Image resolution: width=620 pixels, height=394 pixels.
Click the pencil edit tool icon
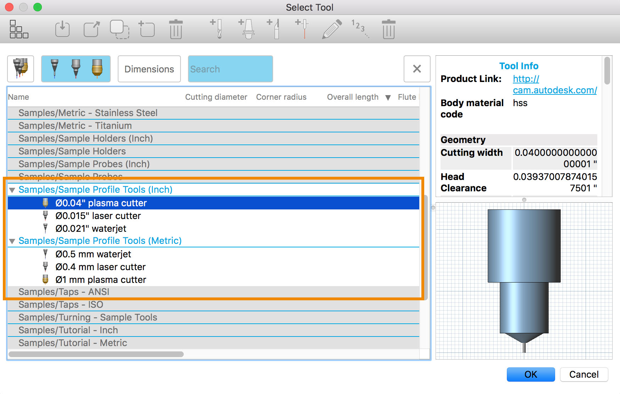pyautogui.click(x=332, y=29)
